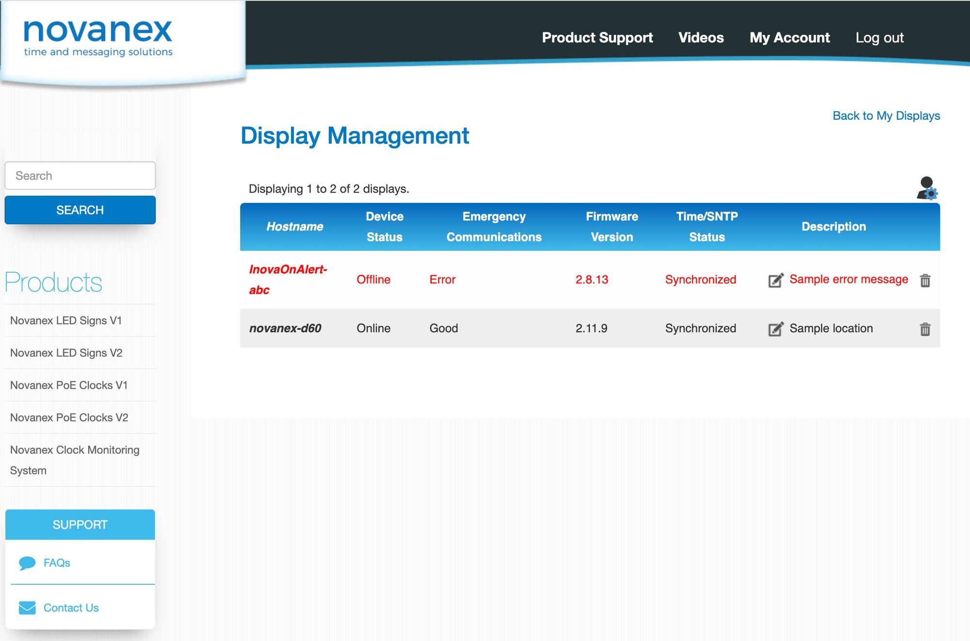Edit the description for InovaOnAlert-abc
Viewport: 970px width, 641px height.
coord(775,280)
